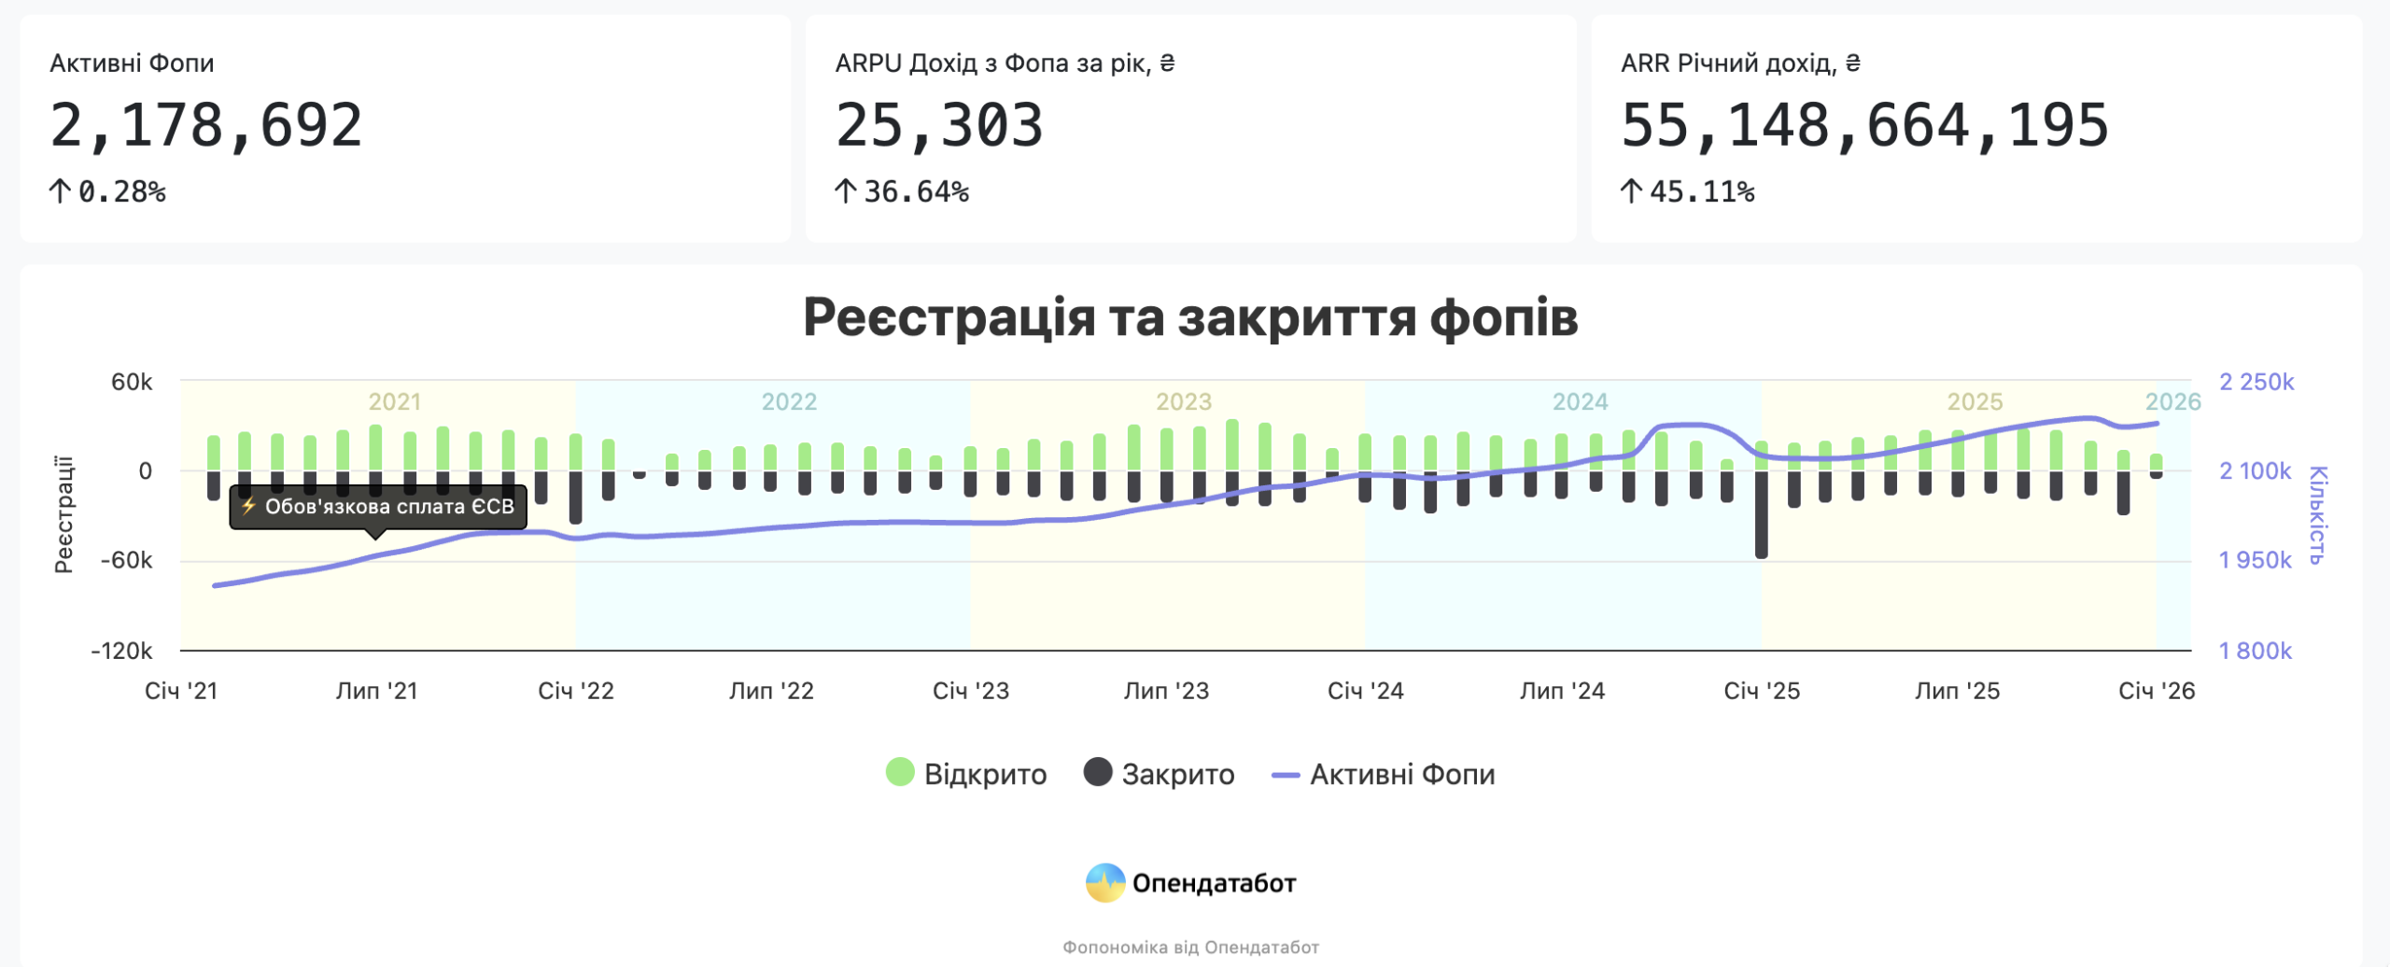Click the chart title Реєстрація та закриття фопів
This screenshot has width=2390, height=967.
click(1190, 317)
